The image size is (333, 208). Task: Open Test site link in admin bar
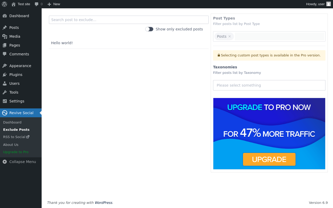click(x=24, y=4)
